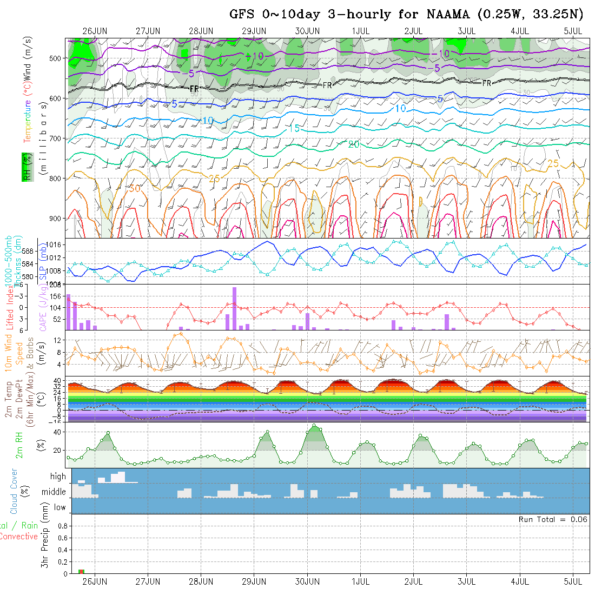
Task: Click the top axis label 30JUN
Action: [307, 31]
